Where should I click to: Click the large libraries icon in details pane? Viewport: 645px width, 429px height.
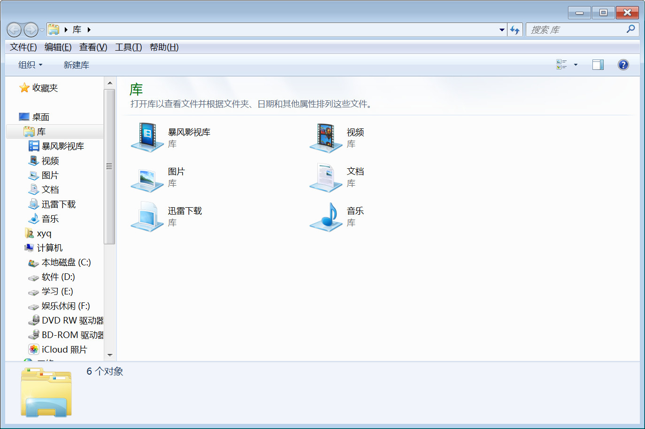pyautogui.click(x=46, y=392)
